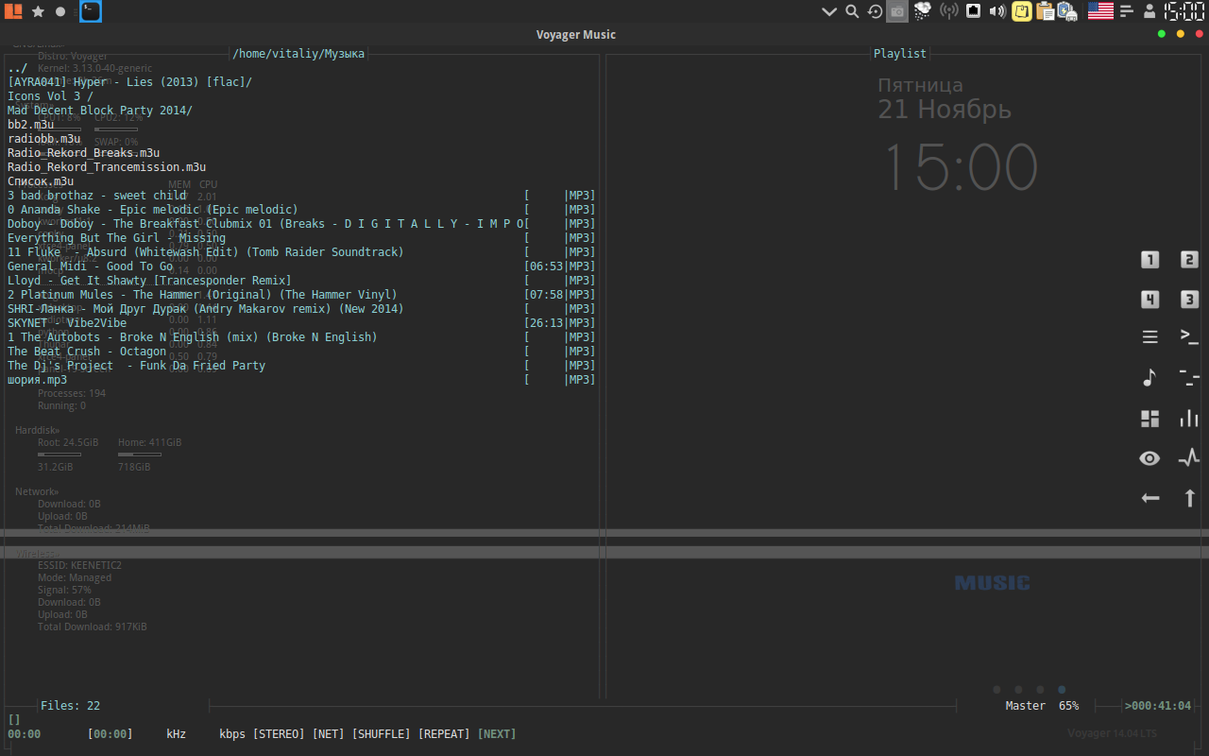Viewport: 1209px width, 756px height.
Task: Open the terminal prompt icon in side launcher
Action: tap(1189, 336)
